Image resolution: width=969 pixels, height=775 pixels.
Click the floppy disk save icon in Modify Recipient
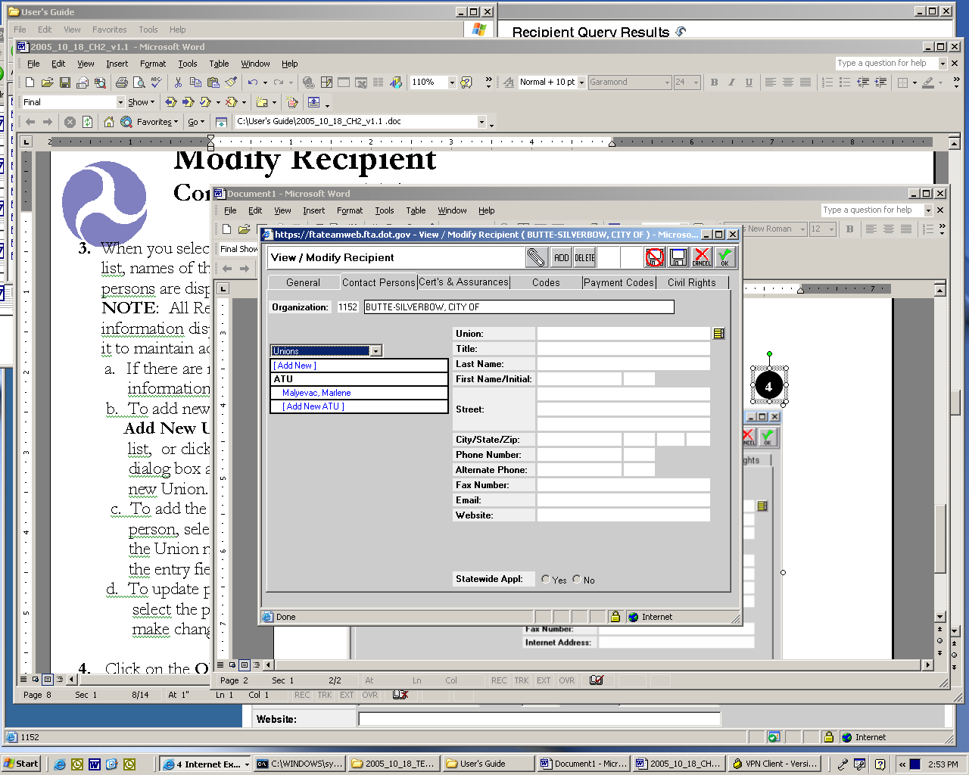pos(678,257)
